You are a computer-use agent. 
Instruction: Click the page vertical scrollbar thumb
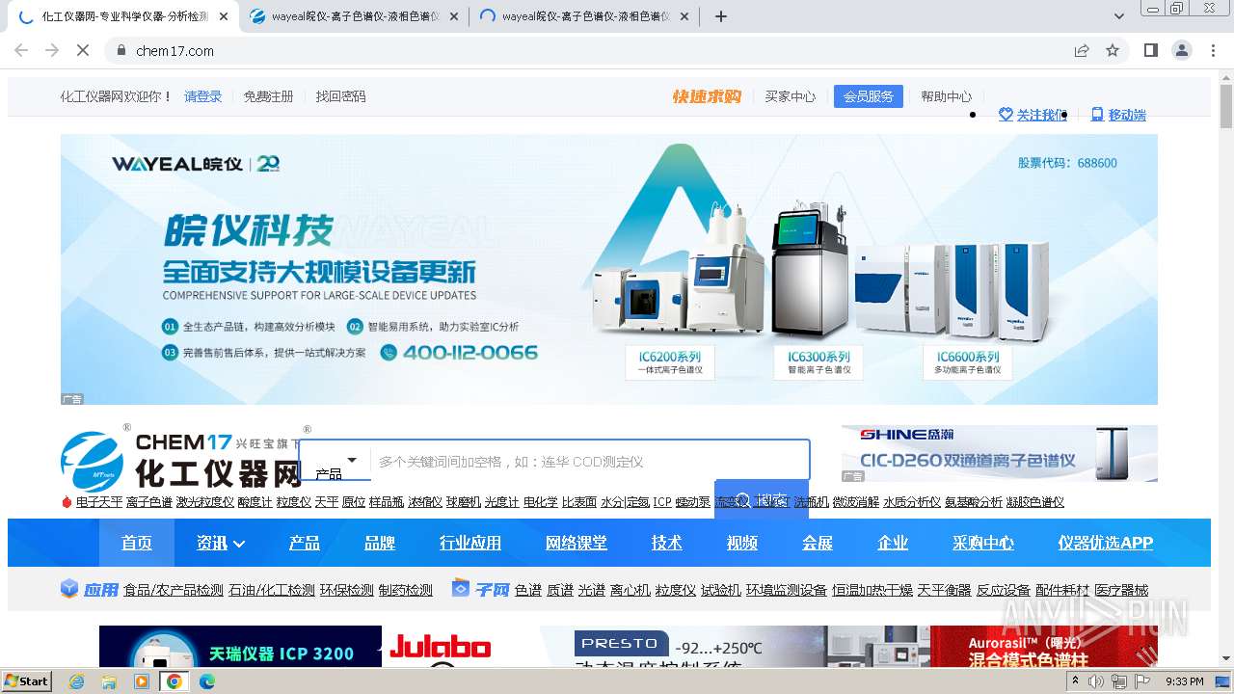pos(1226,106)
